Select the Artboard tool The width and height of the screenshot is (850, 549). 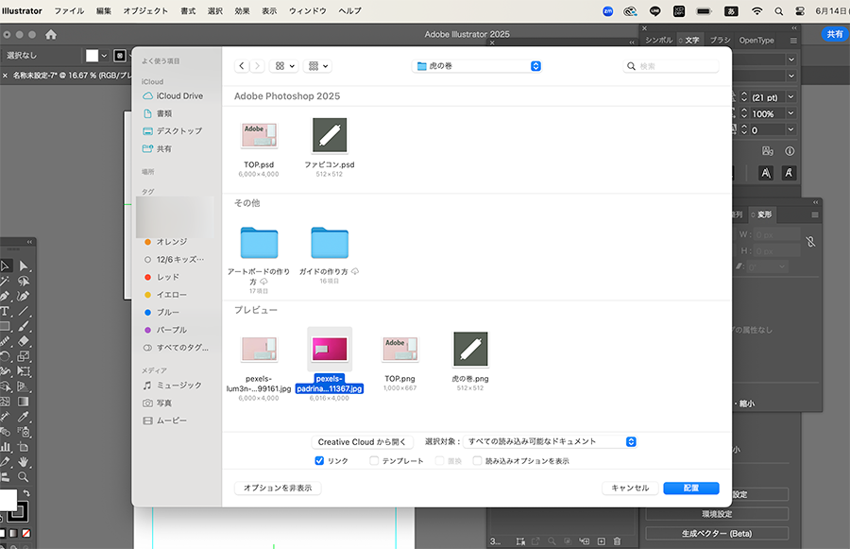pyautogui.click(x=24, y=447)
